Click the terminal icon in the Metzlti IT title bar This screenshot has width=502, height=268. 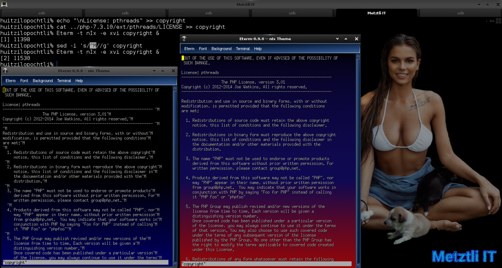(x=4, y=4)
